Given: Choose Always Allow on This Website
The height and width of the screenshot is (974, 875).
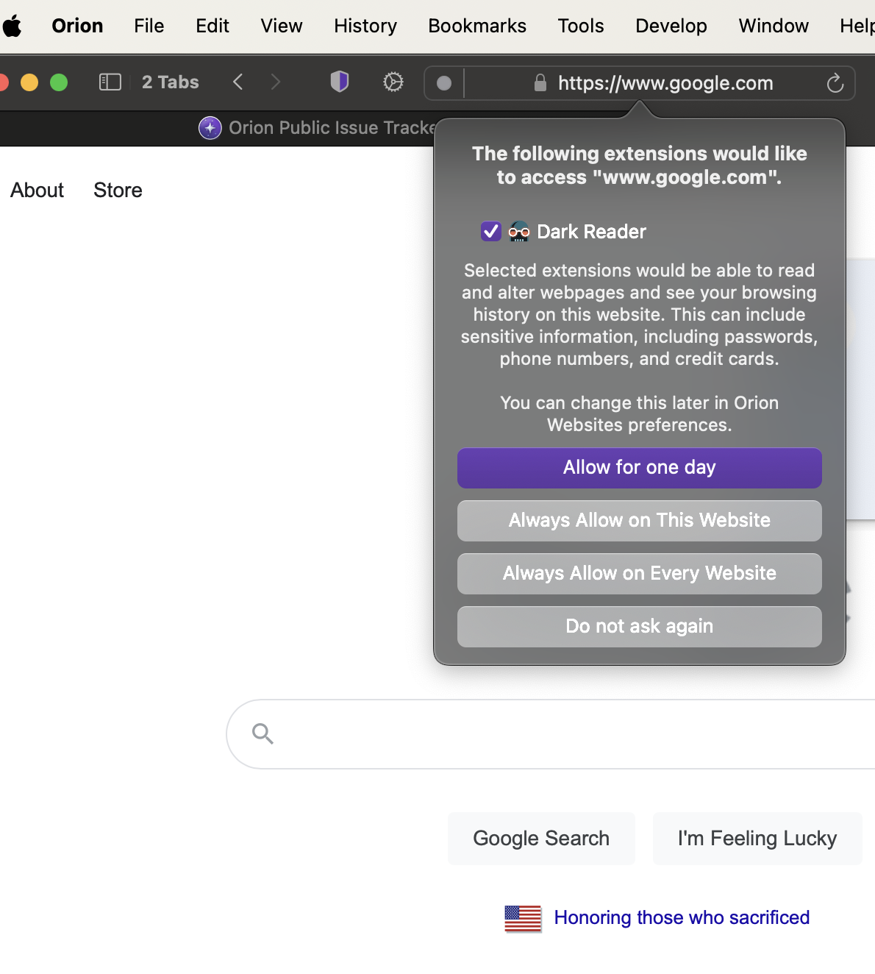Looking at the screenshot, I should 639,521.
